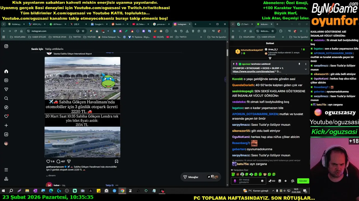Open HESAPLARIM bookmarks folder in Instagram window

[x=18, y=37]
